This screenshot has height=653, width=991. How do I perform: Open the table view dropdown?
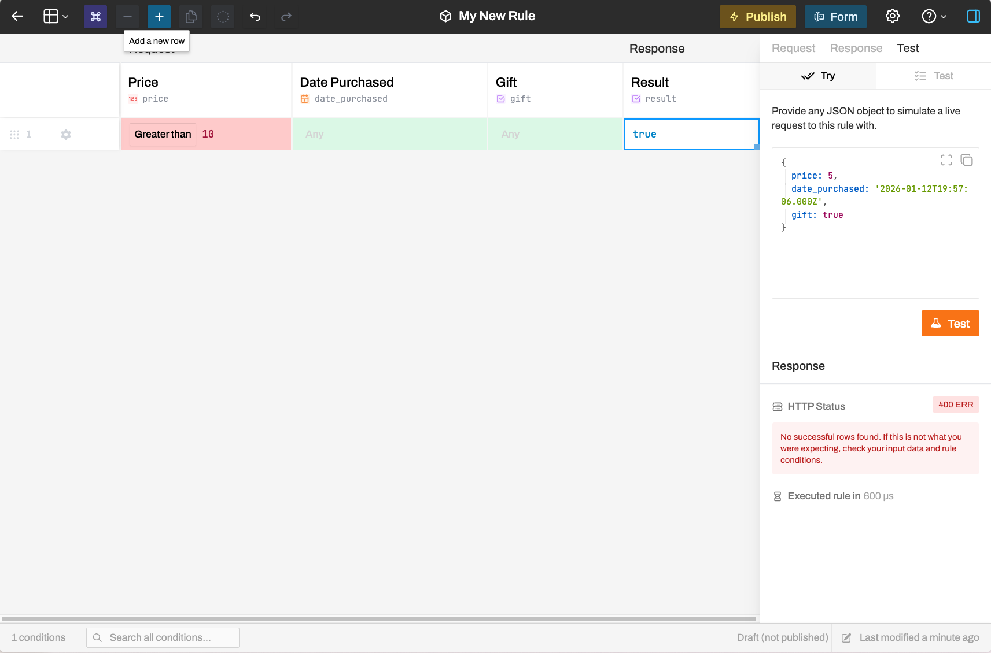pos(56,17)
